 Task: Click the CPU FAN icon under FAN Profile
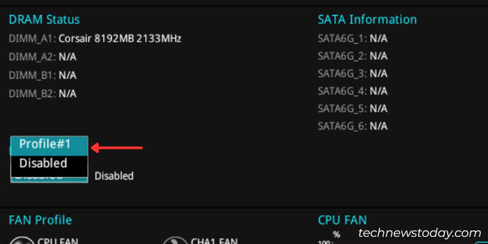[x=21, y=241]
